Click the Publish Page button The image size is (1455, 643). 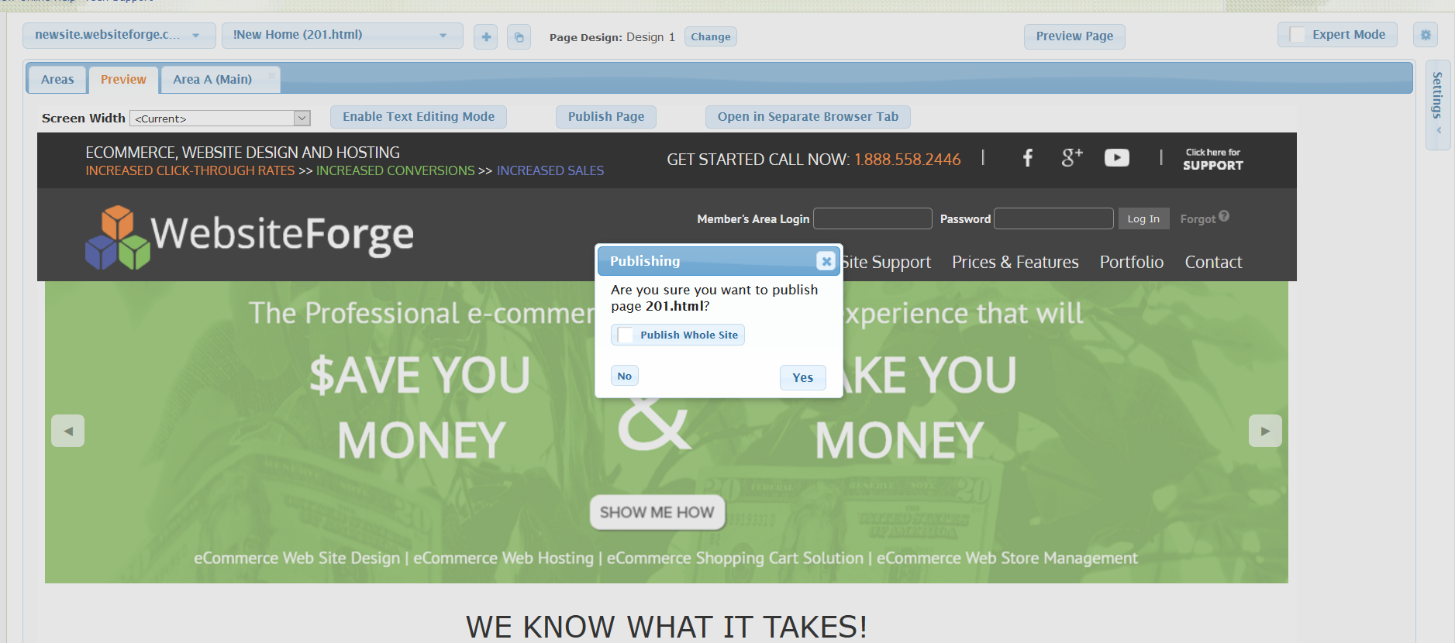tap(606, 117)
